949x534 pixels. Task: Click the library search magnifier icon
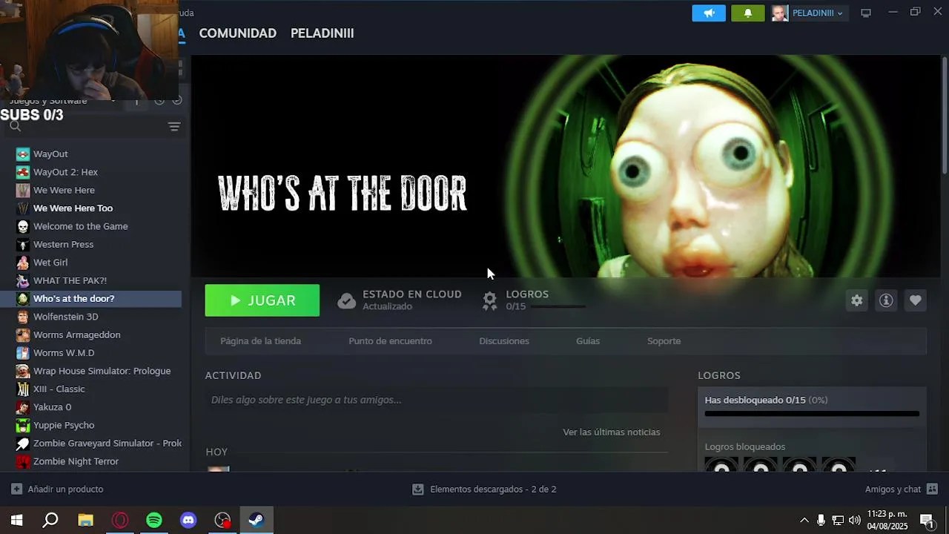tap(15, 126)
